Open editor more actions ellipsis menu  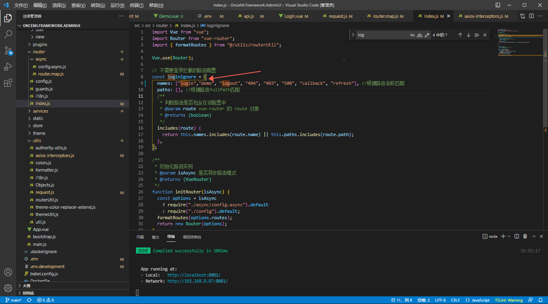[541, 16]
